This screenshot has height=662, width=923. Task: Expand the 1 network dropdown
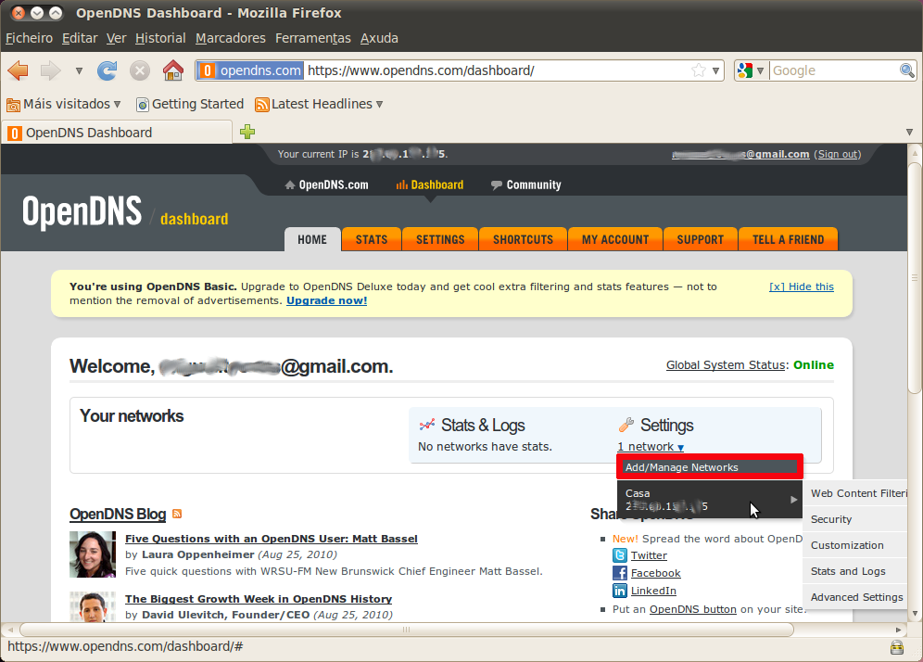pos(651,447)
